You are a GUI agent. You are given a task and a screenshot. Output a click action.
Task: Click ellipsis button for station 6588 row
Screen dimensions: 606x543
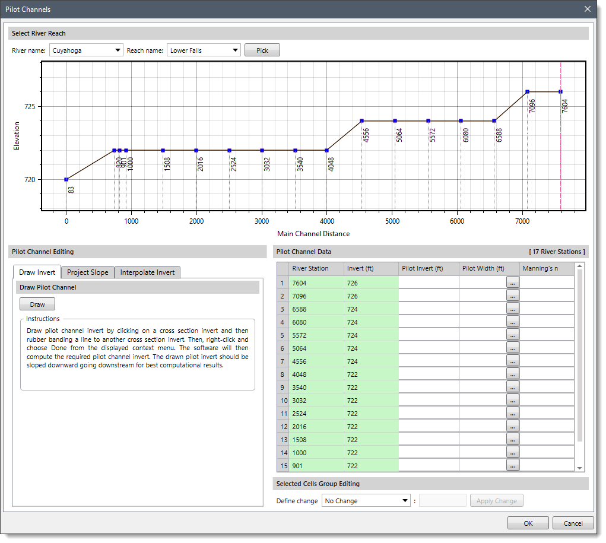click(x=512, y=309)
